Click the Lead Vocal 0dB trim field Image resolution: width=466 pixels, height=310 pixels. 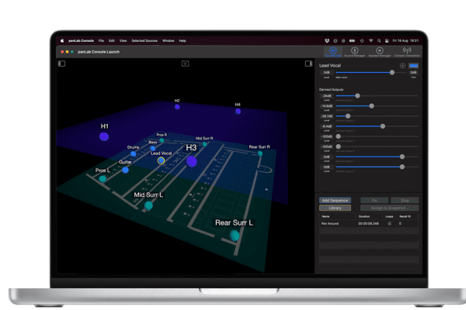tap(413, 72)
